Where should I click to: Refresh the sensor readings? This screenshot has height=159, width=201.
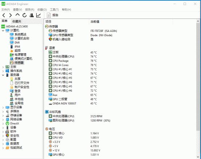(24, 15)
